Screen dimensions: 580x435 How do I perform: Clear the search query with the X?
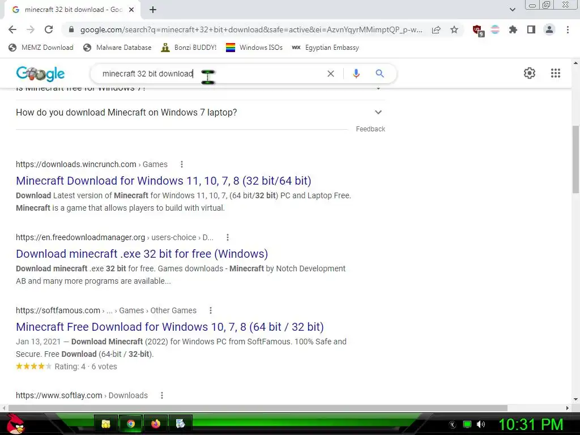pyautogui.click(x=331, y=74)
